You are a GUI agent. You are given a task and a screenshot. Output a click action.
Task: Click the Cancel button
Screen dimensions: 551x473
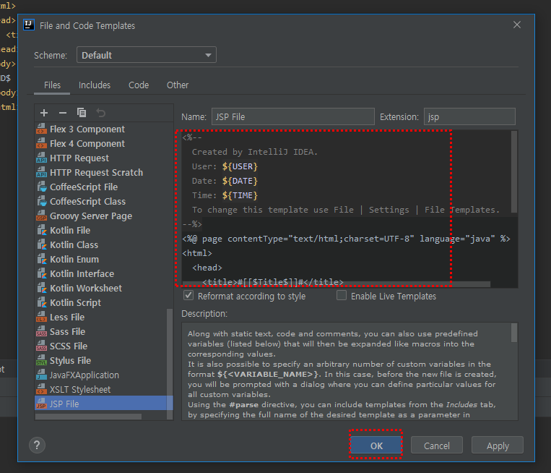(436, 446)
